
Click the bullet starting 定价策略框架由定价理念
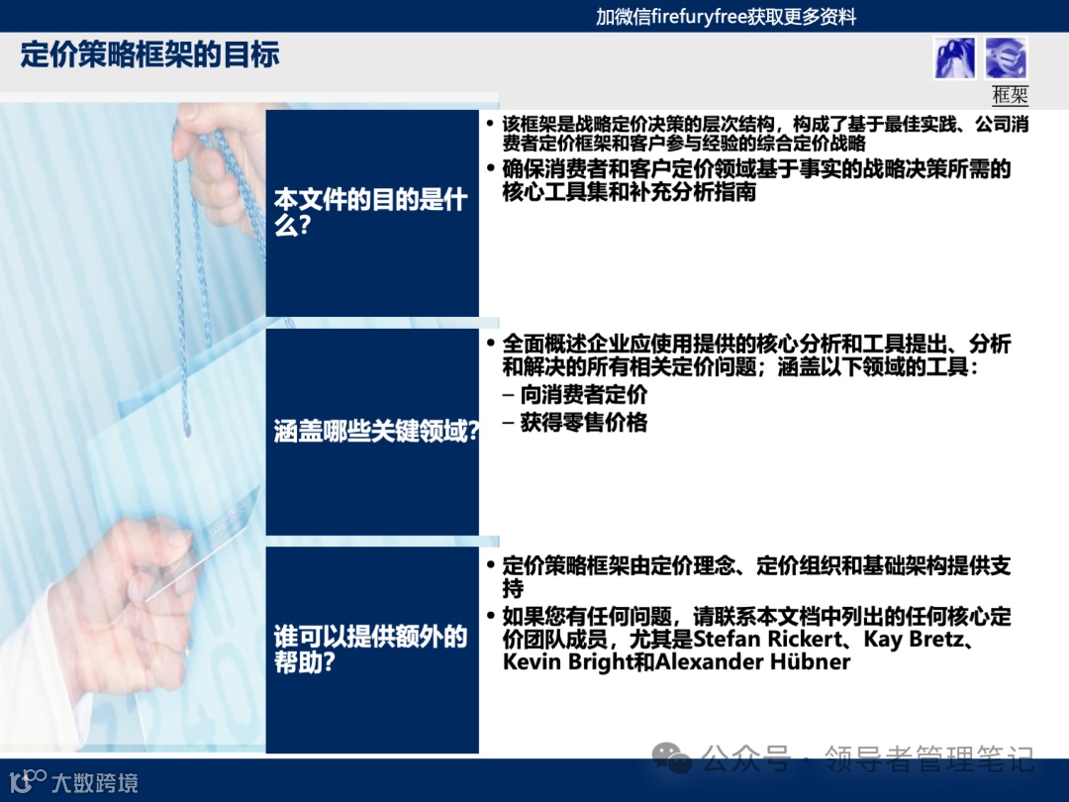(748, 577)
